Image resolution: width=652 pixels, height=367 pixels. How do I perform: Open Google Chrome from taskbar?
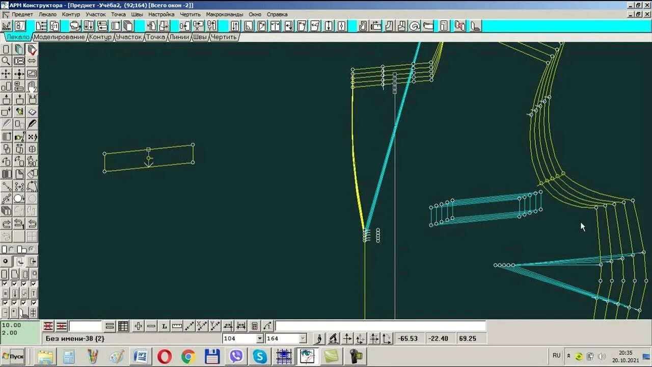tap(188, 356)
